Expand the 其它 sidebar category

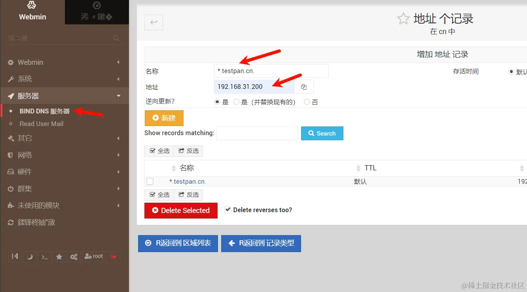coord(64,138)
